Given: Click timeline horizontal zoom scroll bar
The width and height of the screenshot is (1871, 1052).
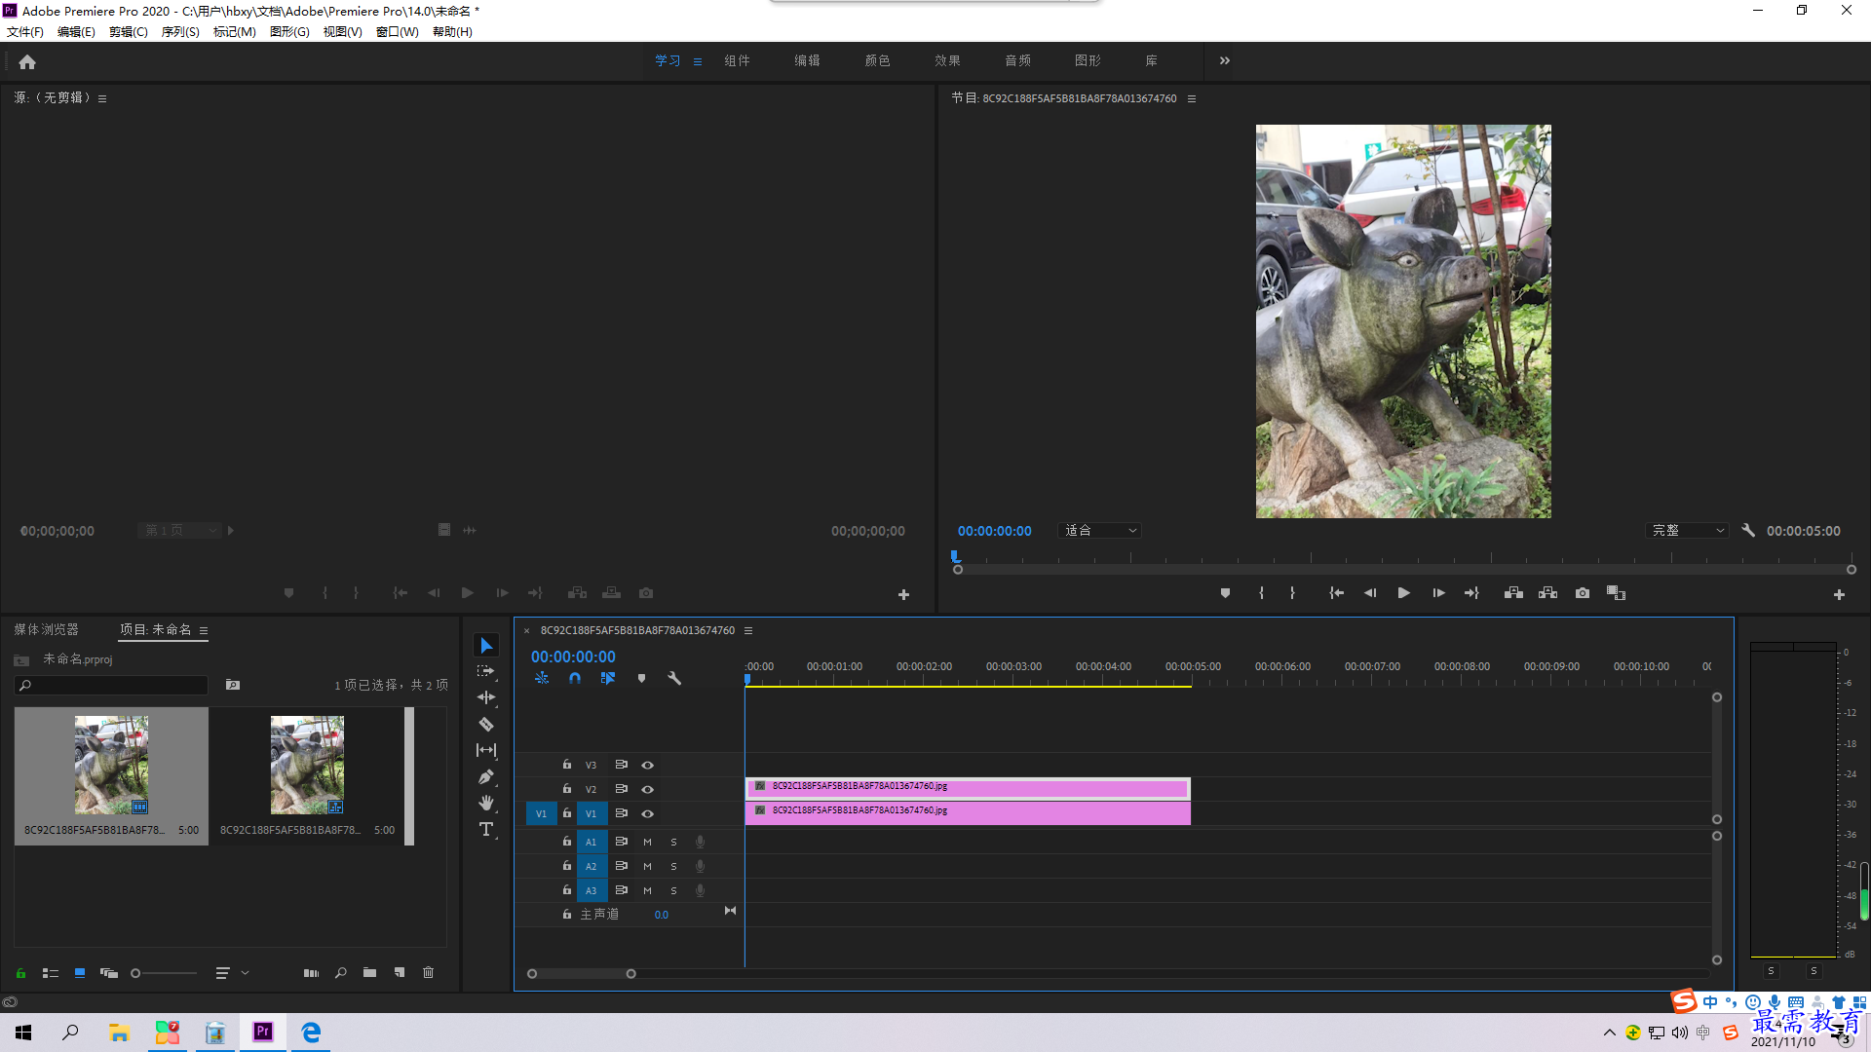Looking at the screenshot, I should coord(582,974).
